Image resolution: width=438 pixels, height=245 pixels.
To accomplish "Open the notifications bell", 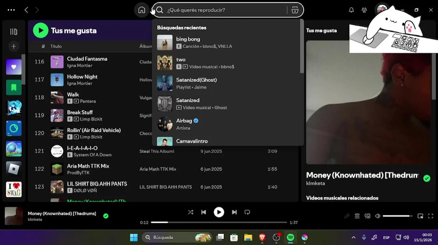I will click(351, 10).
